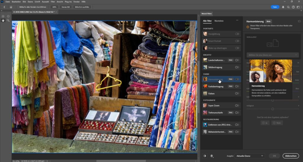This screenshot has height=162, width=303.
Task: Click the back arrow in options bar
Action: [4, 7]
